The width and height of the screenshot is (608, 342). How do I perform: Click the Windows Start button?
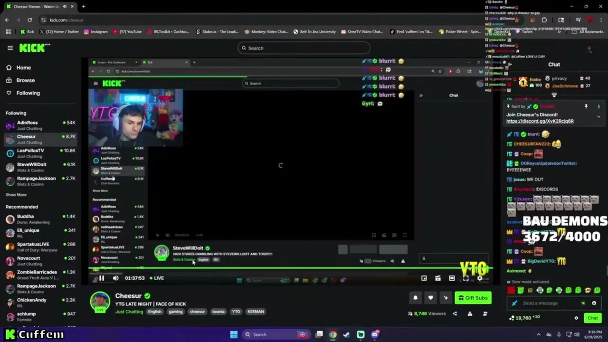click(x=234, y=334)
